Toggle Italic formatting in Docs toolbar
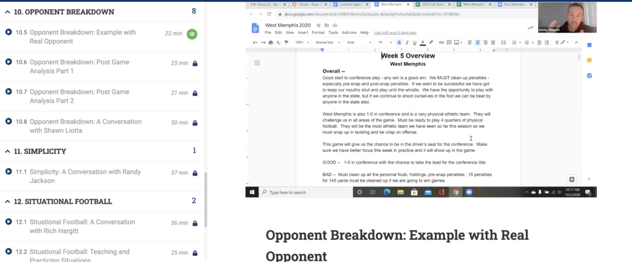Viewport: 632px width, 262px height. click(x=407, y=42)
